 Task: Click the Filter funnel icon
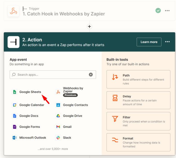pos(115,119)
